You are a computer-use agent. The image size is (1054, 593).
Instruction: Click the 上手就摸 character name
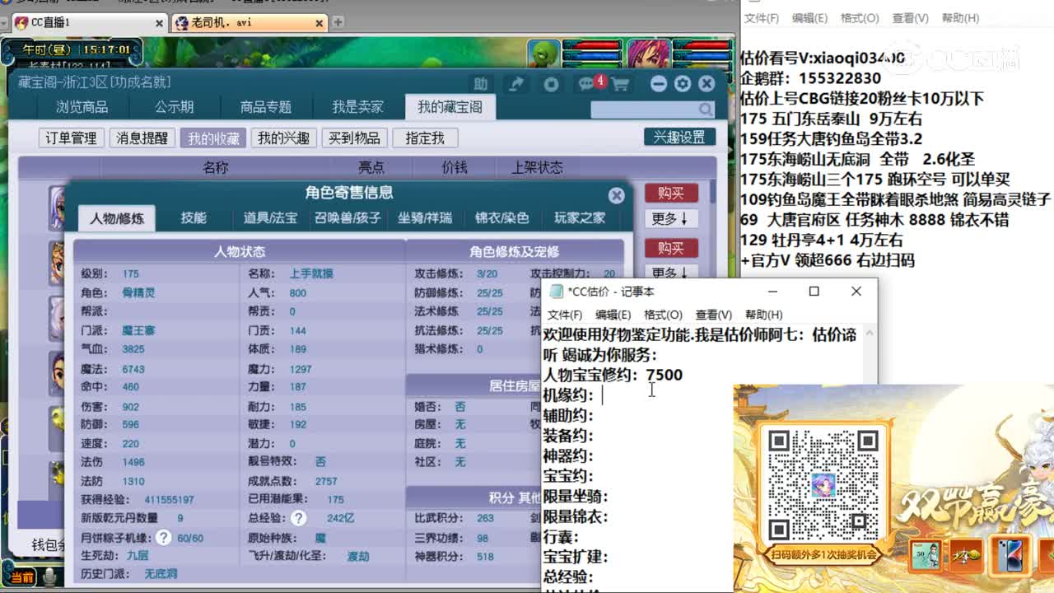click(311, 273)
